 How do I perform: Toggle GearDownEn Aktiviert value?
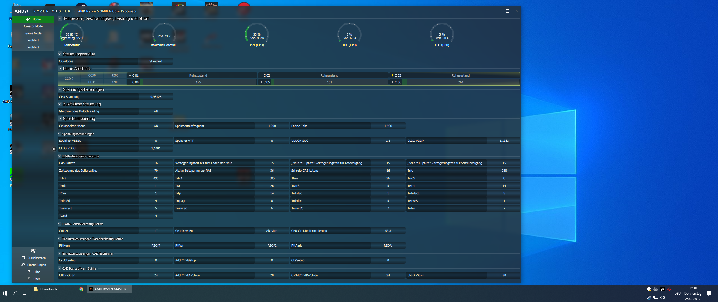point(271,231)
